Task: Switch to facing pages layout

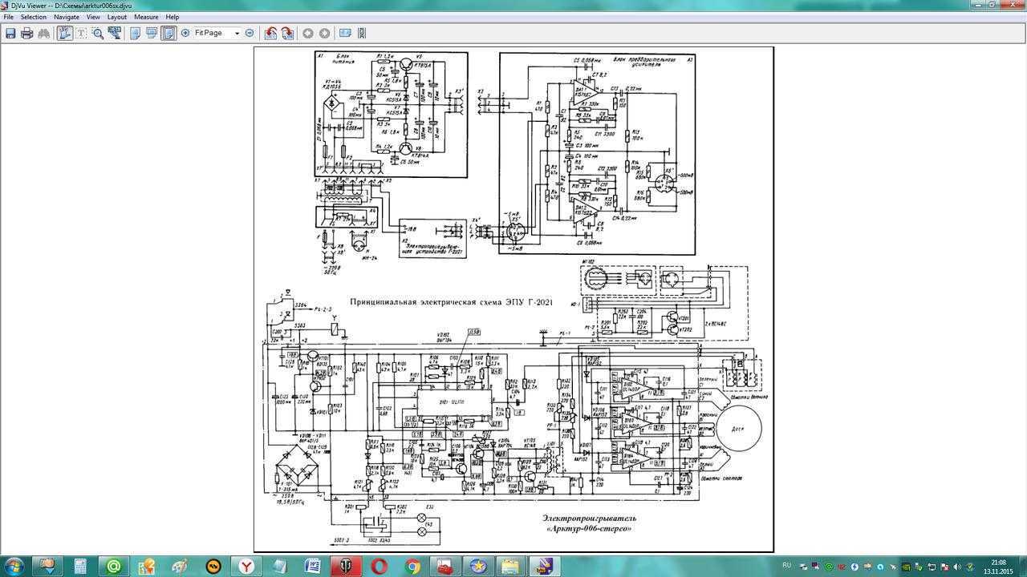Action: click(152, 33)
